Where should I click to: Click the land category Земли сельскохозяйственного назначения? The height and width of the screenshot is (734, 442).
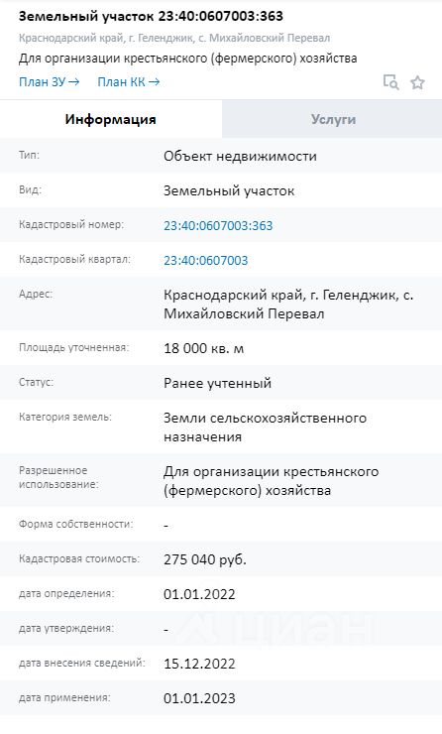(x=265, y=427)
